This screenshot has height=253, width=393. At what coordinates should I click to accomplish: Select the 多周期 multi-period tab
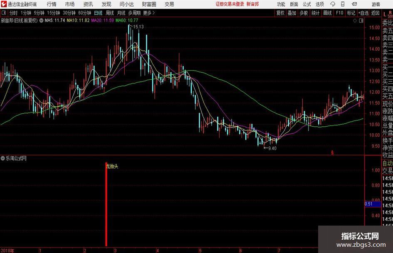(134, 13)
